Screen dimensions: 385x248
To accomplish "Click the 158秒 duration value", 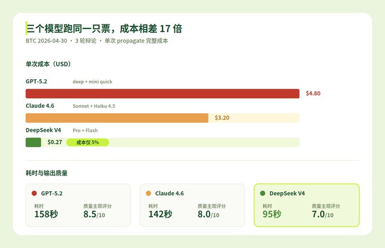I will (46, 214).
